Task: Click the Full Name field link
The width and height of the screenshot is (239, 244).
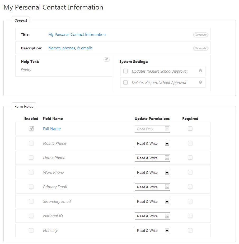Action: click(52, 129)
